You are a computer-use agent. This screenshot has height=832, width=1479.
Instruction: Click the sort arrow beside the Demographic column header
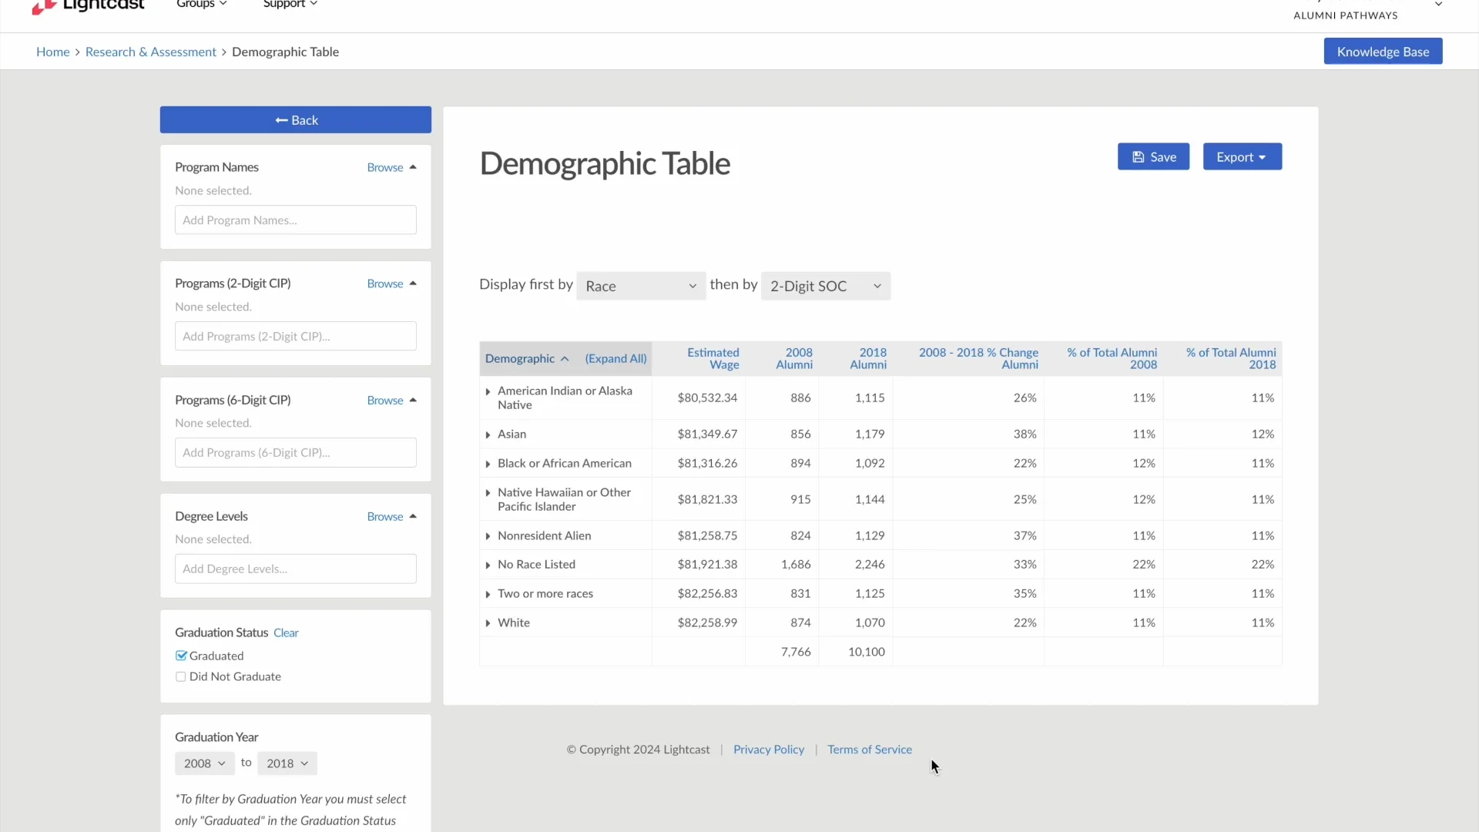(565, 357)
